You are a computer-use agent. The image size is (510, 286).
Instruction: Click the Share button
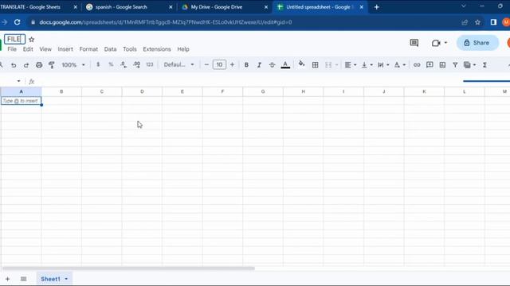(x=477, y=43)
